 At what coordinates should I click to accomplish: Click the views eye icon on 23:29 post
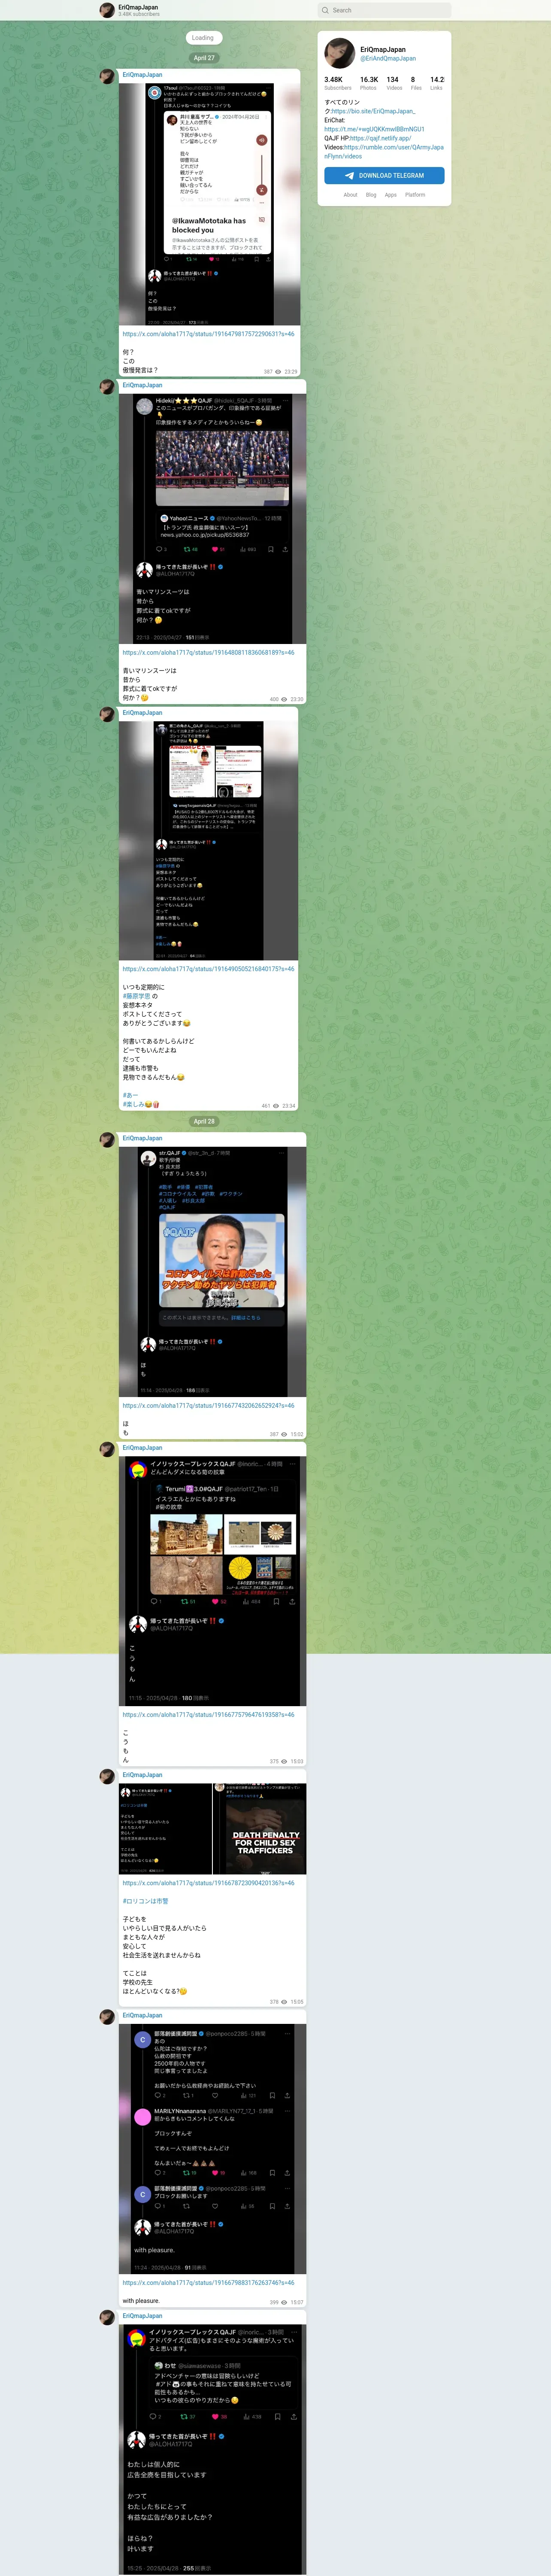(278, 371)
